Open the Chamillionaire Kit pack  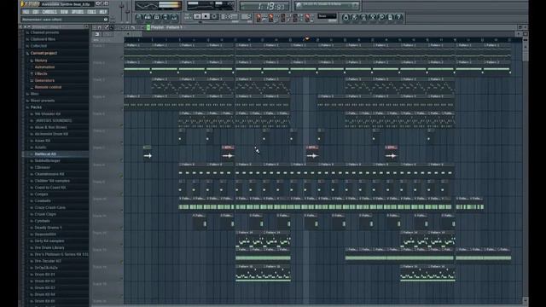coord(49,174)
